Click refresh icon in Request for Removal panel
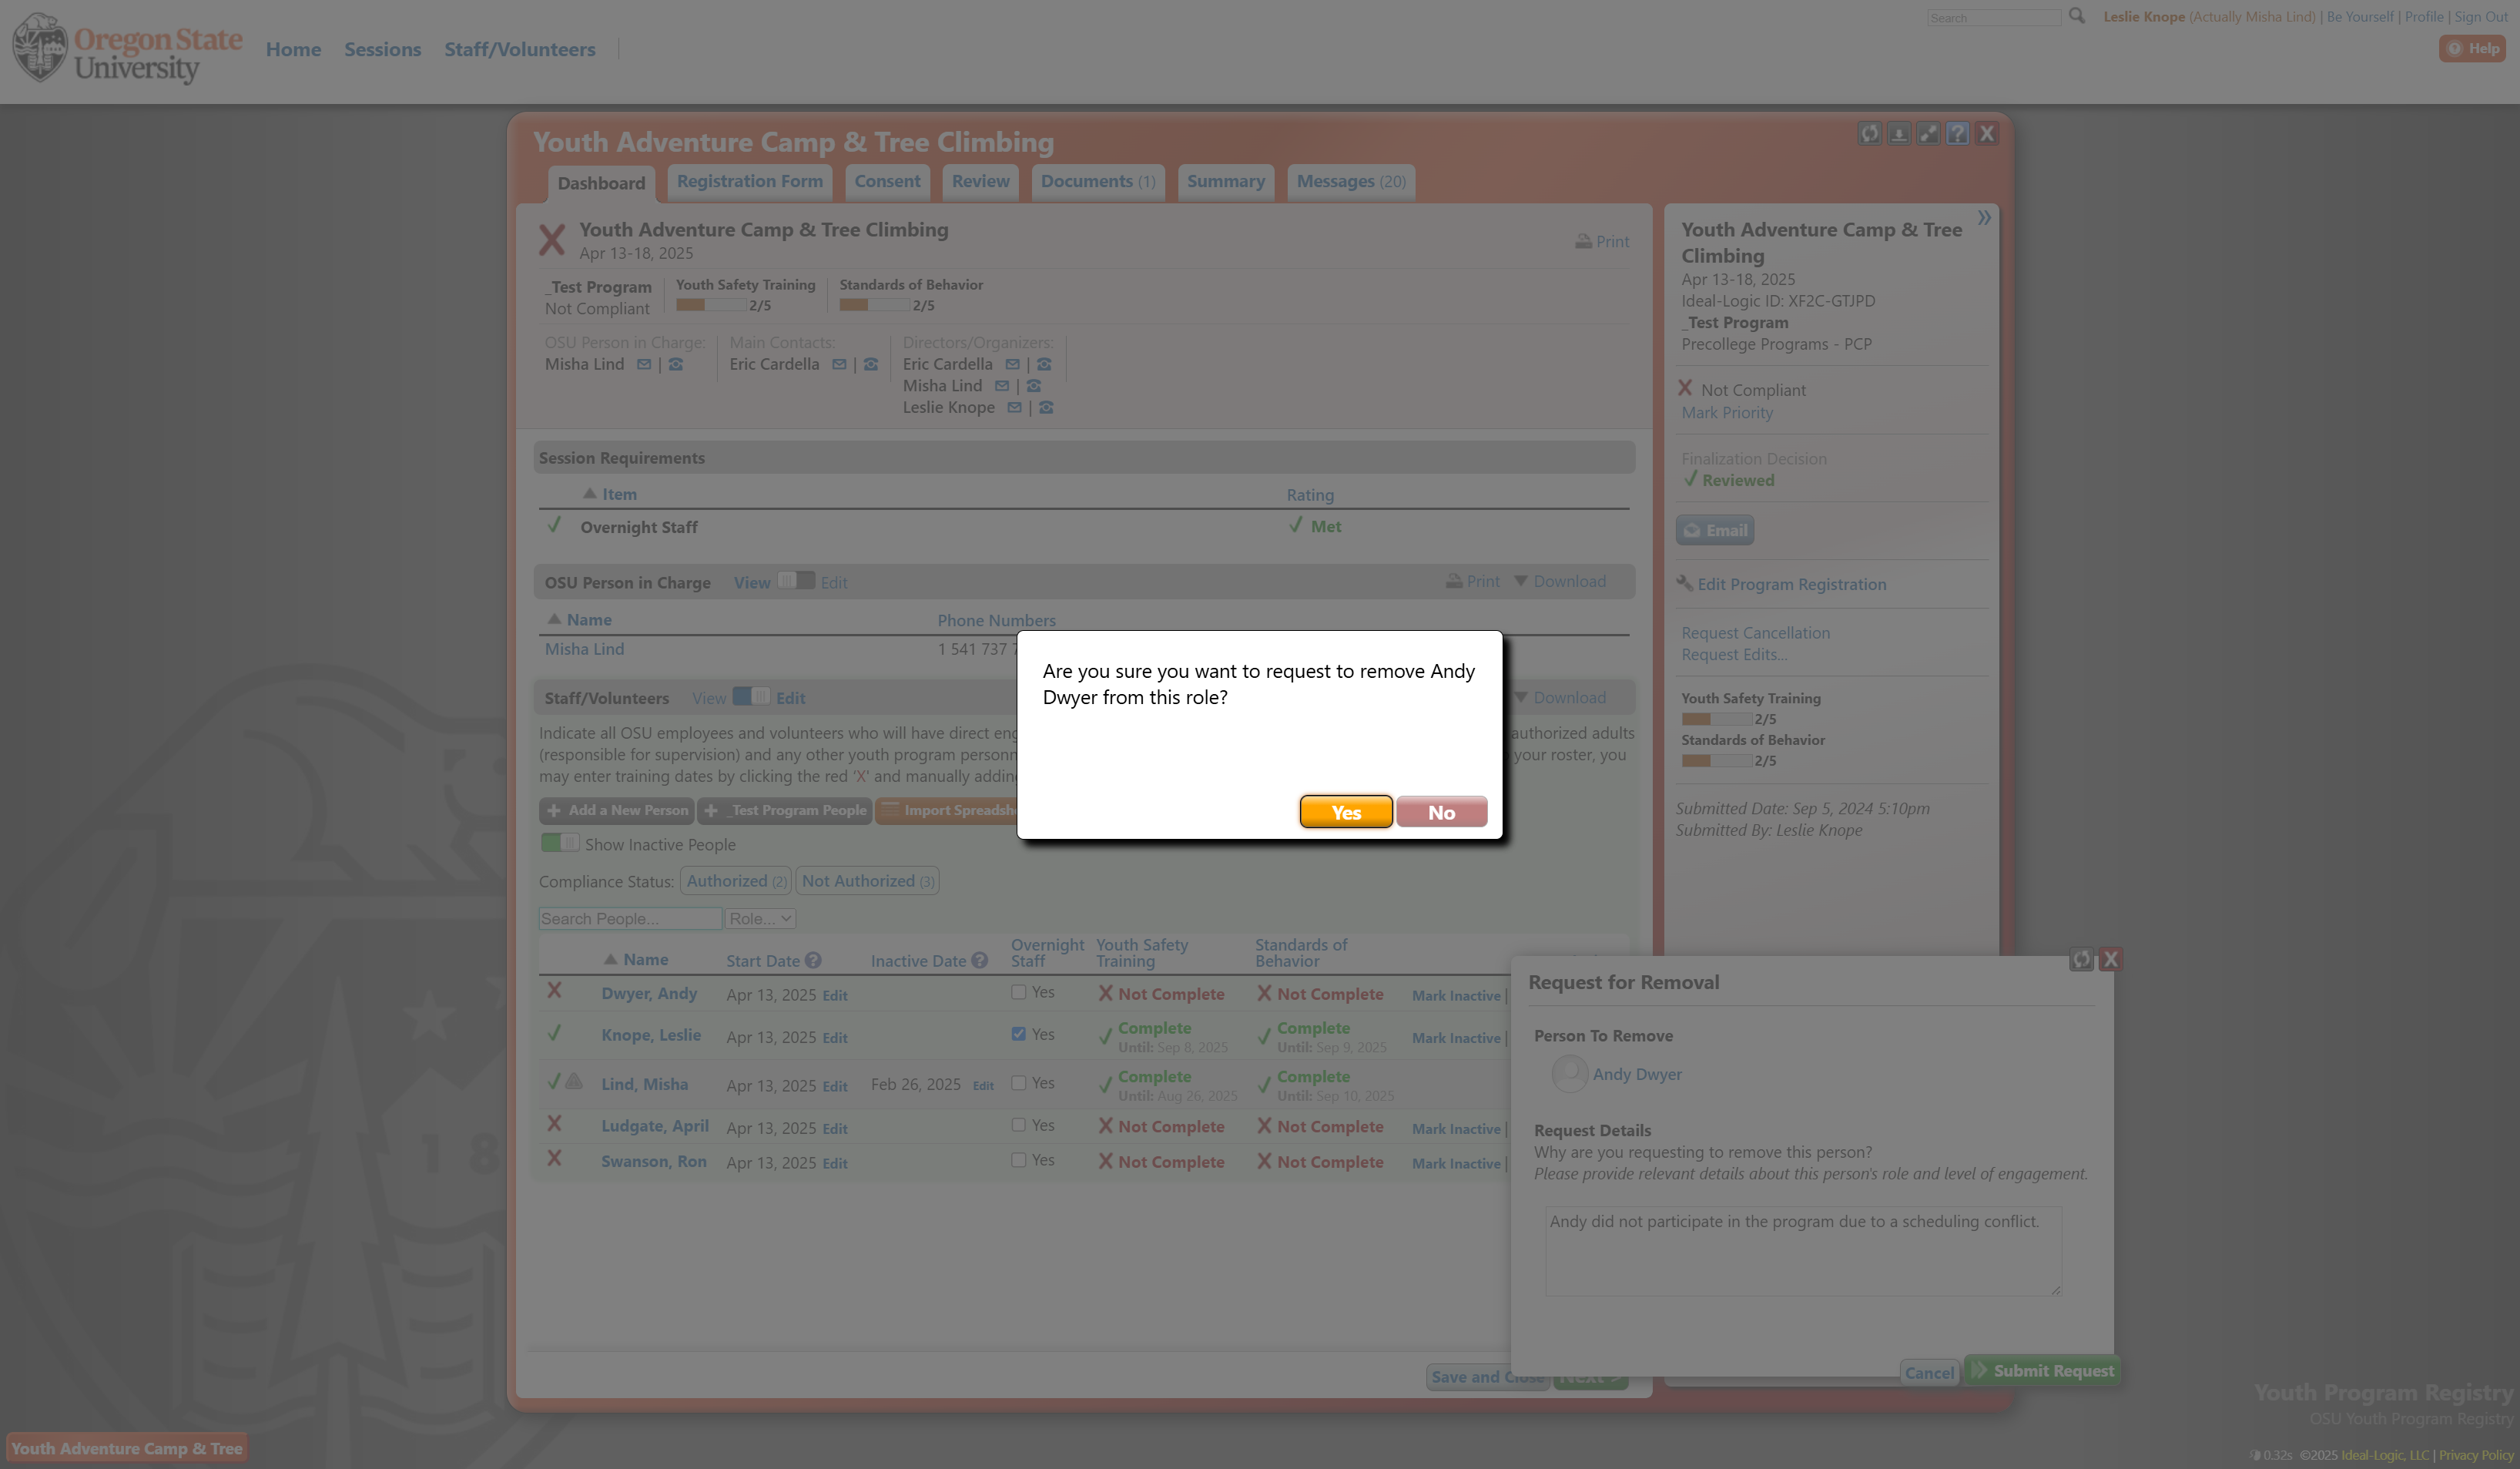The width and height of the screenshot is (2520, 1469). (x=2081, y=960)
